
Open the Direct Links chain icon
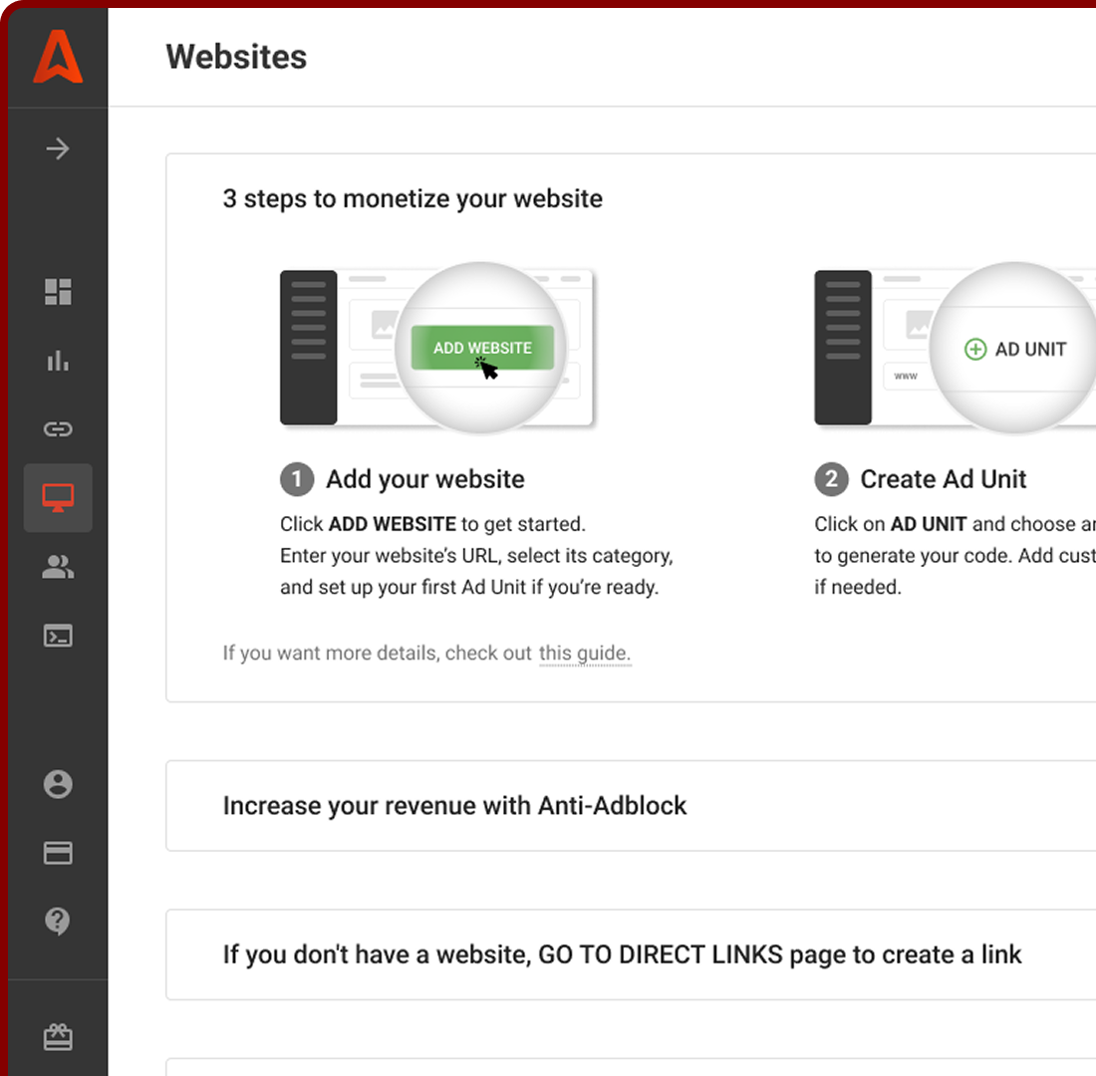coord(58,429)
